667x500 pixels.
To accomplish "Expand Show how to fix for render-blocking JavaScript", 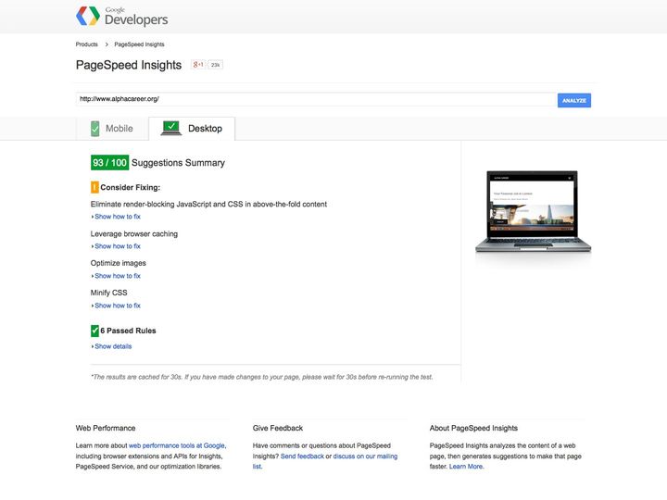I will [116, 217].
